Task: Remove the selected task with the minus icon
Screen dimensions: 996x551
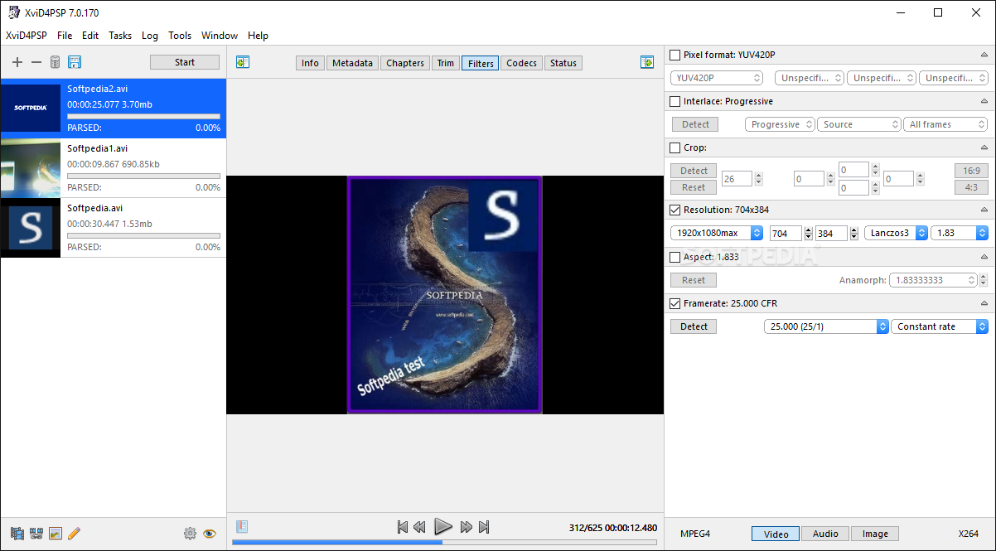Action: pos(36,62)
